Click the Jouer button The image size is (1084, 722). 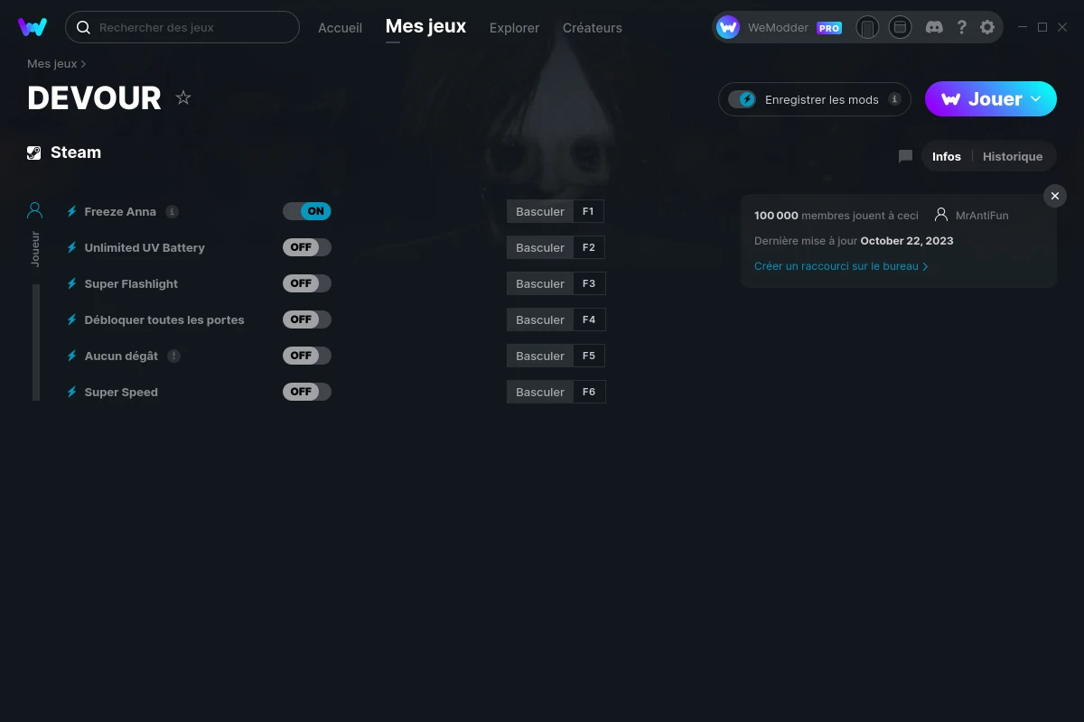click(x=991, y=99)
